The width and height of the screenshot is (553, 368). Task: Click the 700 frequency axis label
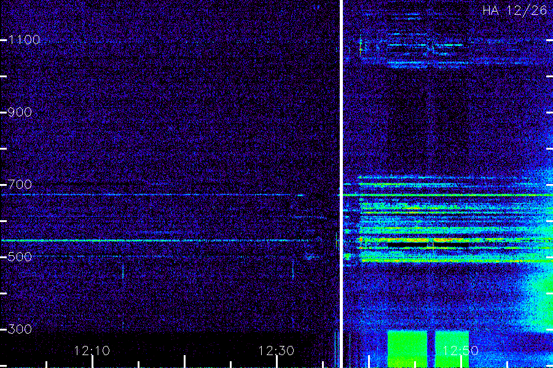tap(20, 185)
